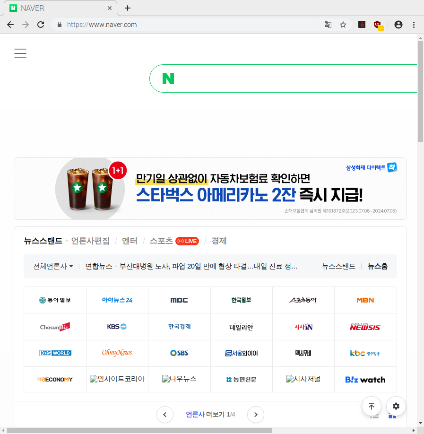The height and width of the screenshot is (434, 424).
Task: Open NEWSIS press logo
Action: coord(365,327)
